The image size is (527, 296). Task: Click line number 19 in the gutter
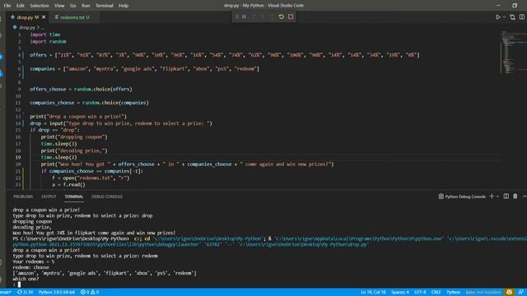18,157
